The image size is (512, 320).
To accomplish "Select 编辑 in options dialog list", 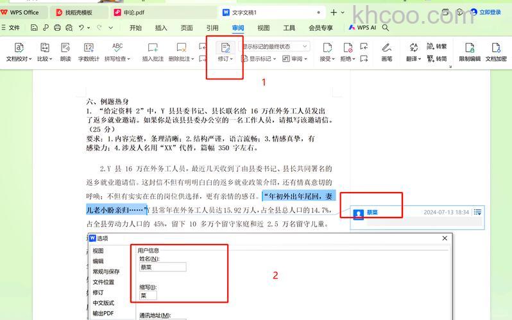I will (98, 261).
